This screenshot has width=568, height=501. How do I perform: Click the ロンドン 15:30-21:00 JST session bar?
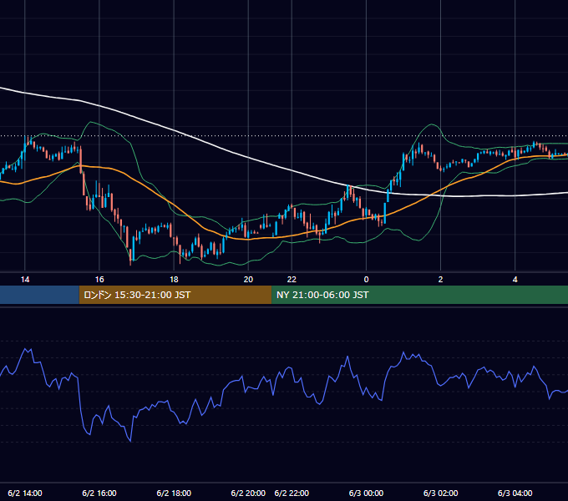(175, 295)
